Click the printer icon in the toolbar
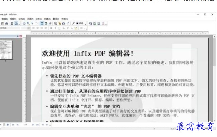Screen dimensions: 217x137 tap(6, 23)
